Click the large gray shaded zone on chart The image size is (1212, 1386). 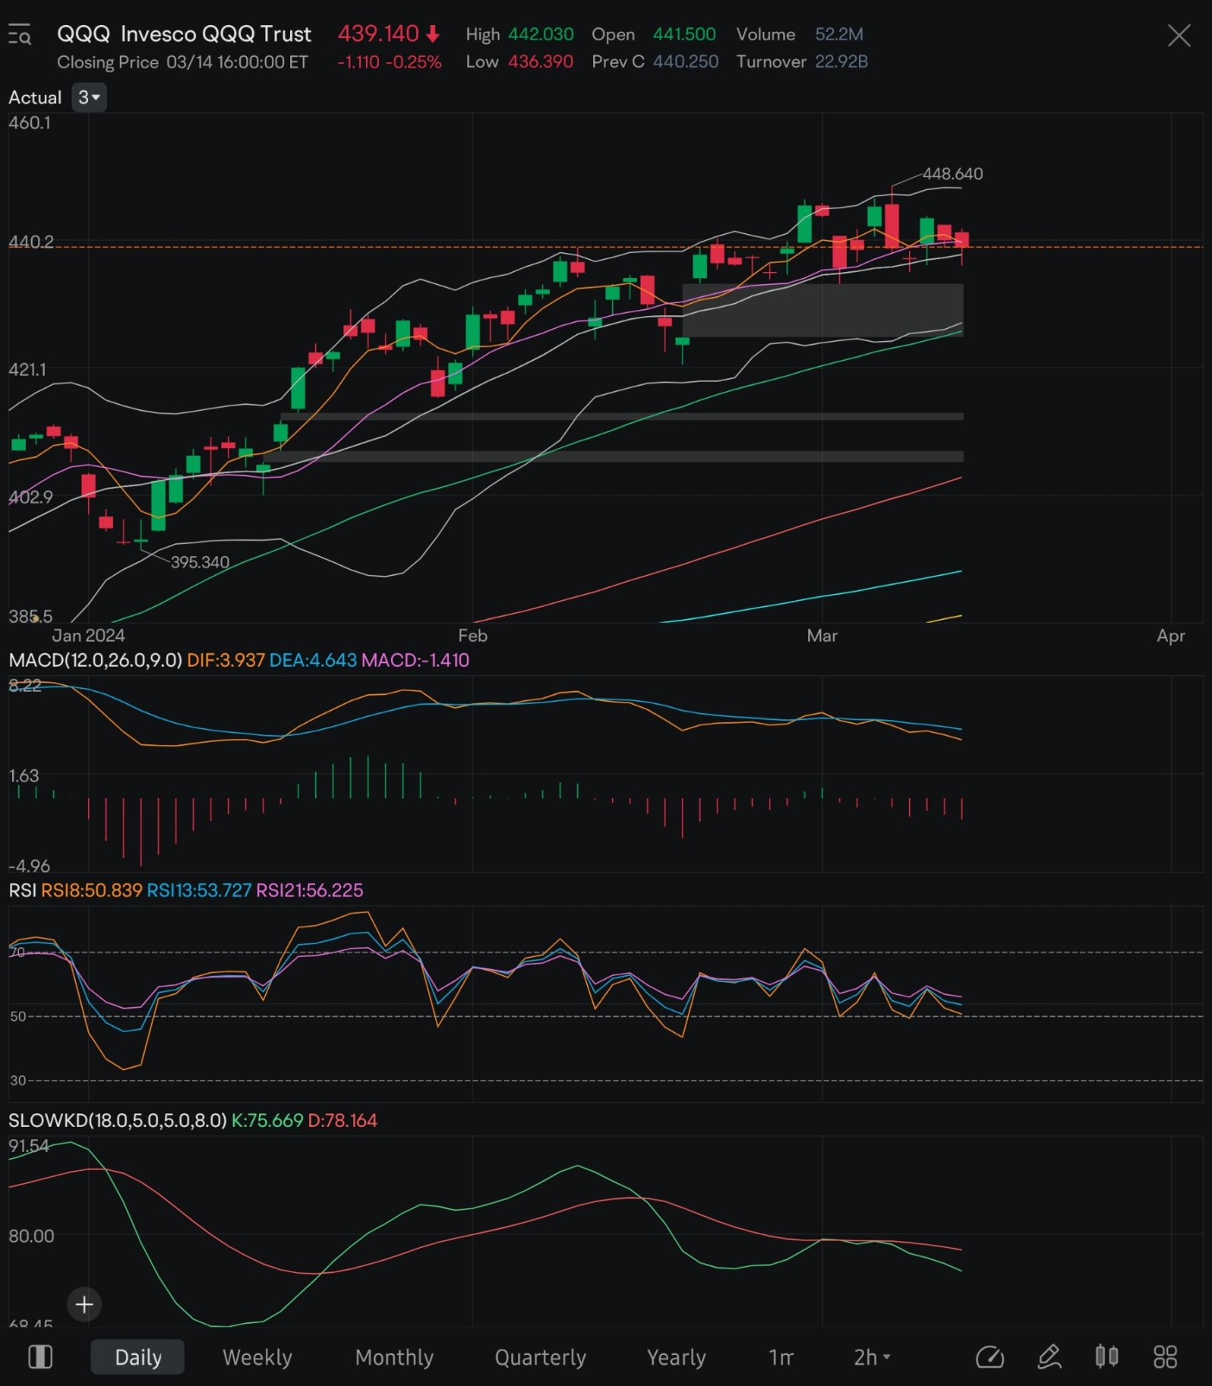pyautogui.click(x=823, y=310)
